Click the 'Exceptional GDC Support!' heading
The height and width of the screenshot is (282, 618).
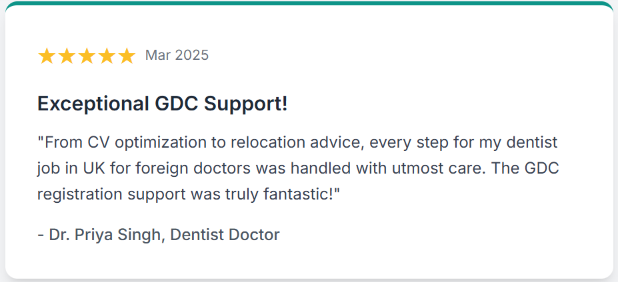pyautogui.click(x=163, y=104)
